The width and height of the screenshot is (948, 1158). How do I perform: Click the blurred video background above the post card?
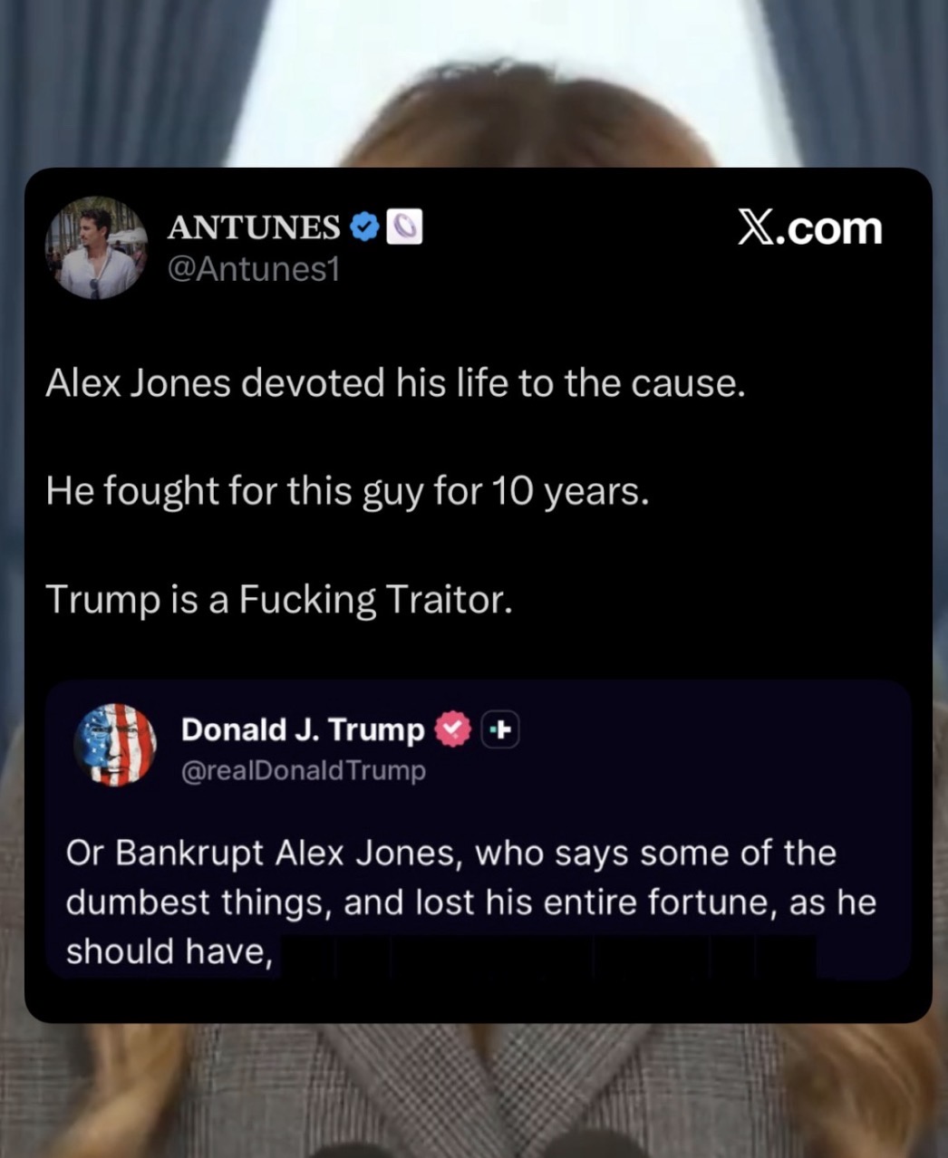[474, 82]
